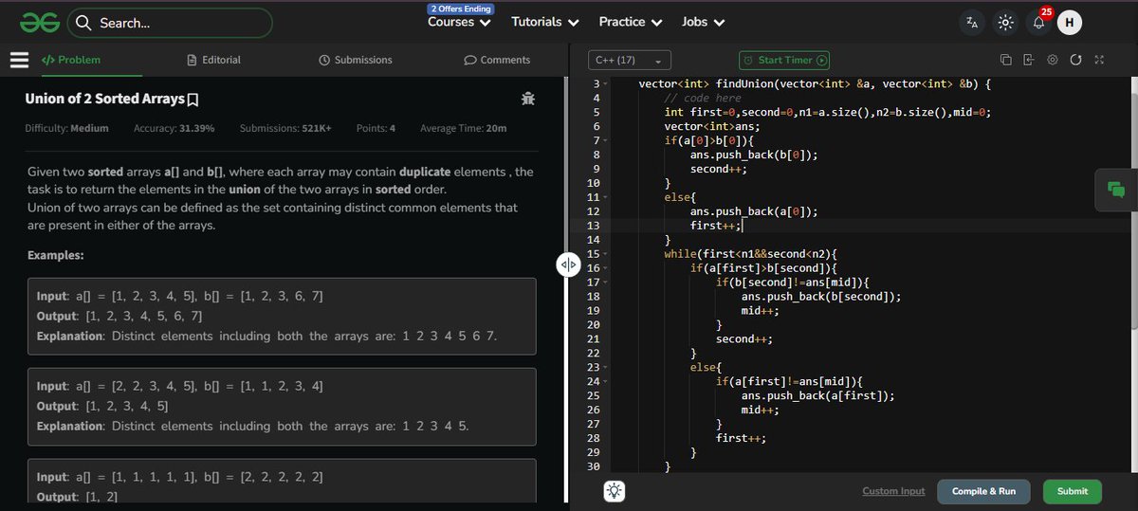The width and height of the screenshot is (1138, 511).
Task: Open the hamburger menu icon
Action: pyautogui.click(x=19, y=60)
